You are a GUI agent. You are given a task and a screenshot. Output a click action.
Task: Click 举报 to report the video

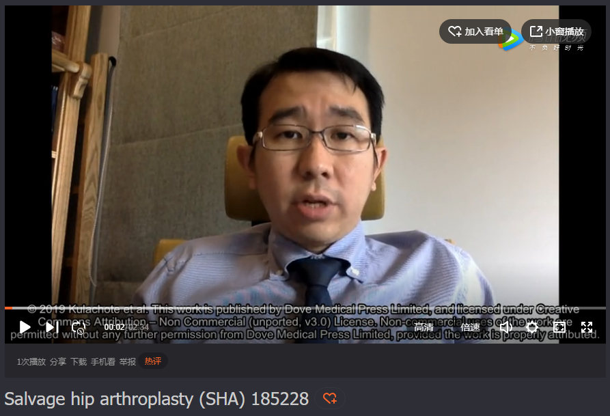click(x=128, y=361)
